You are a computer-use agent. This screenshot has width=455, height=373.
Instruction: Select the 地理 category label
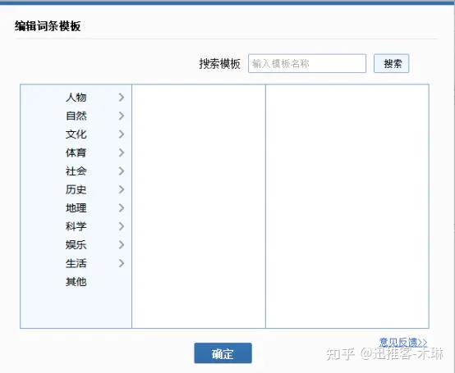pos(76,208)
